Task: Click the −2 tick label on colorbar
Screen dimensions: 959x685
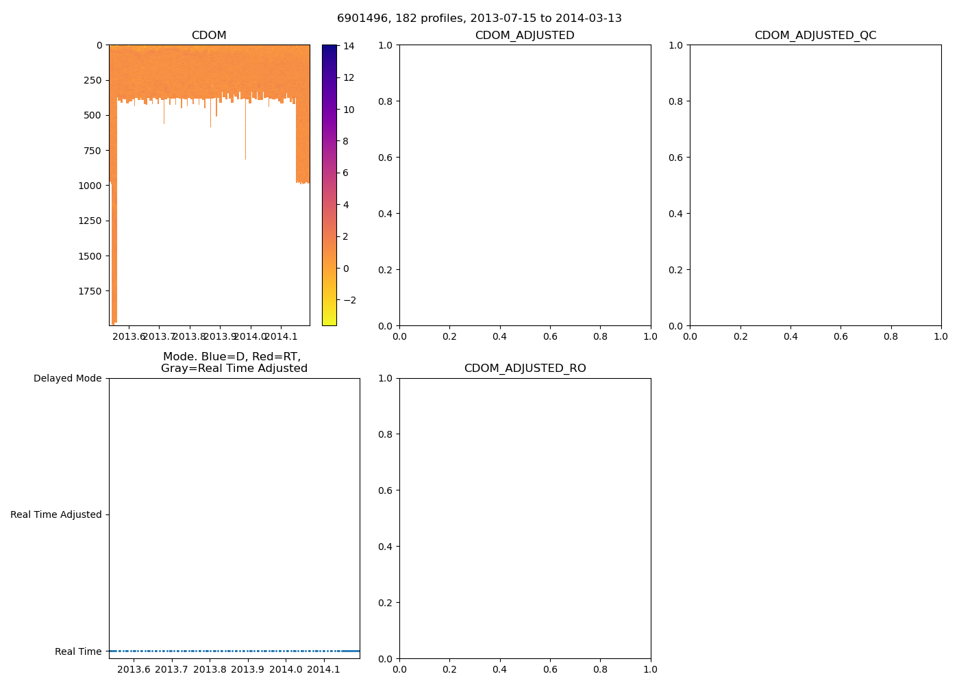Action: [349, 300]
